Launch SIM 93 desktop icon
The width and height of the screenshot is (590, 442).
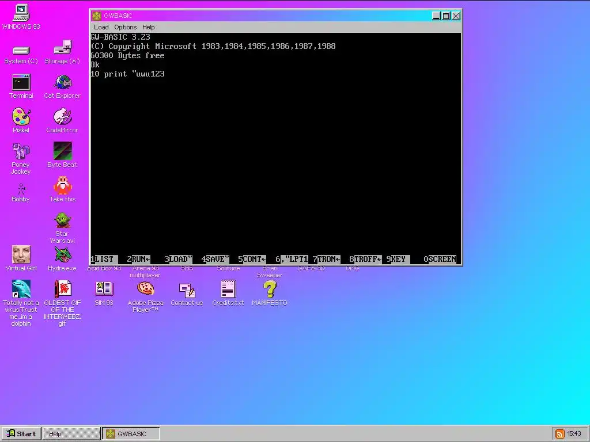104,293
